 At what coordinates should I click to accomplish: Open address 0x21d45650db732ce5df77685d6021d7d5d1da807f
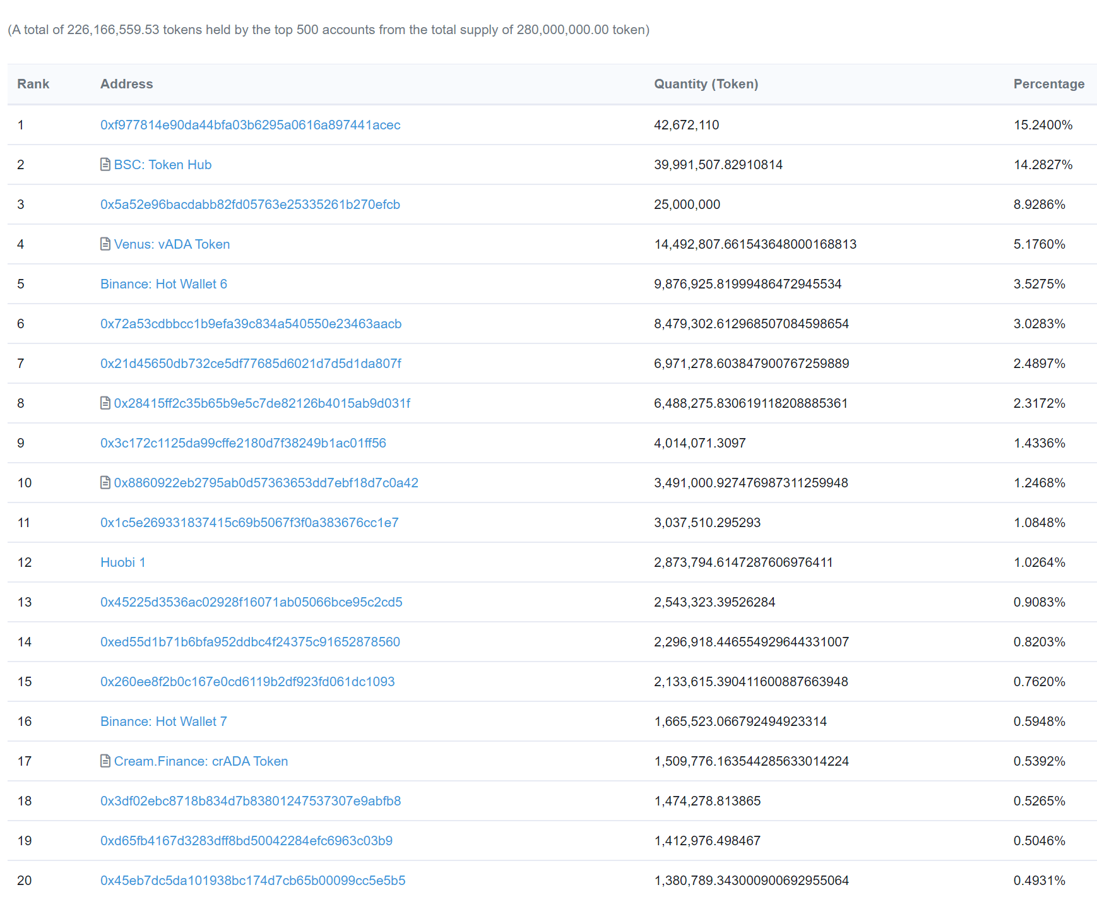coord(251,364)
